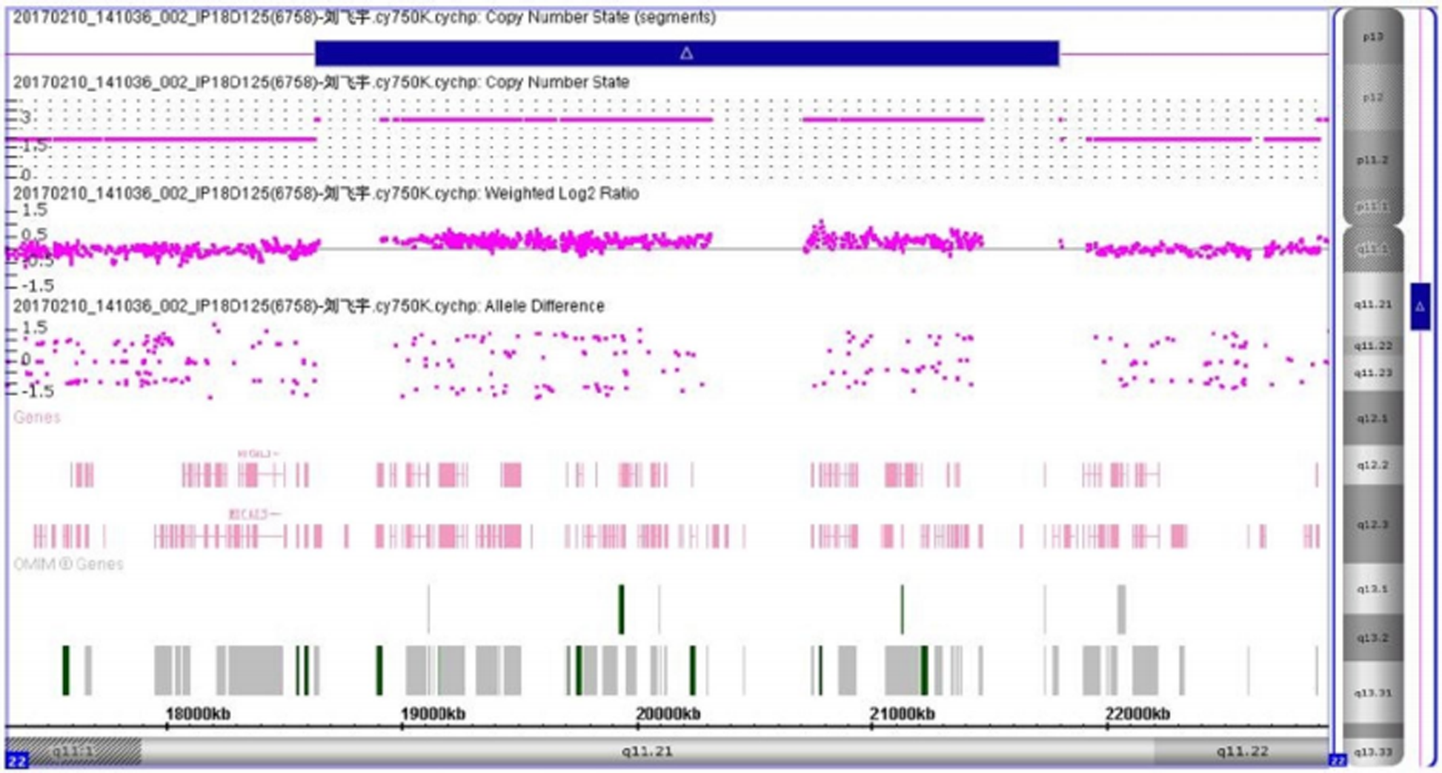Select the Weighted Log2 Ratio track title
The height and width of the screenshot is (773, 1442).
pyautogui.click(x=325, y=193)
